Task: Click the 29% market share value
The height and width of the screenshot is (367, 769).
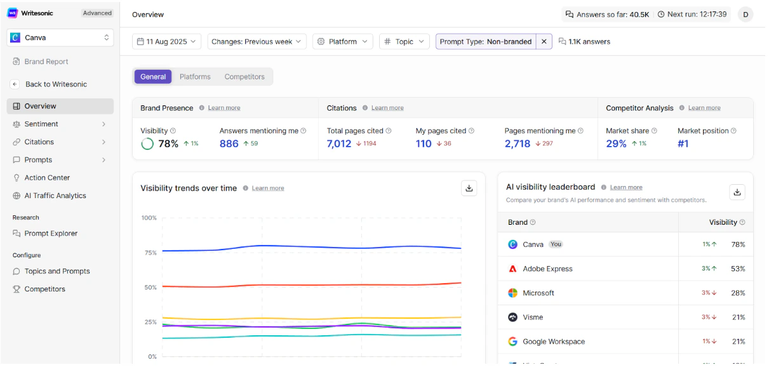Action: [x=616, y=143]
